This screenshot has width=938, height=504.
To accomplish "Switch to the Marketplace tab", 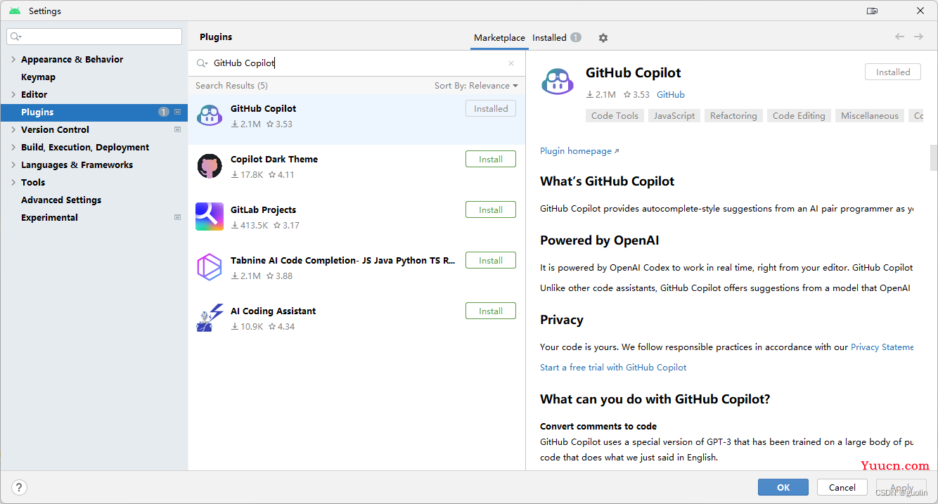I will [499, 38].
